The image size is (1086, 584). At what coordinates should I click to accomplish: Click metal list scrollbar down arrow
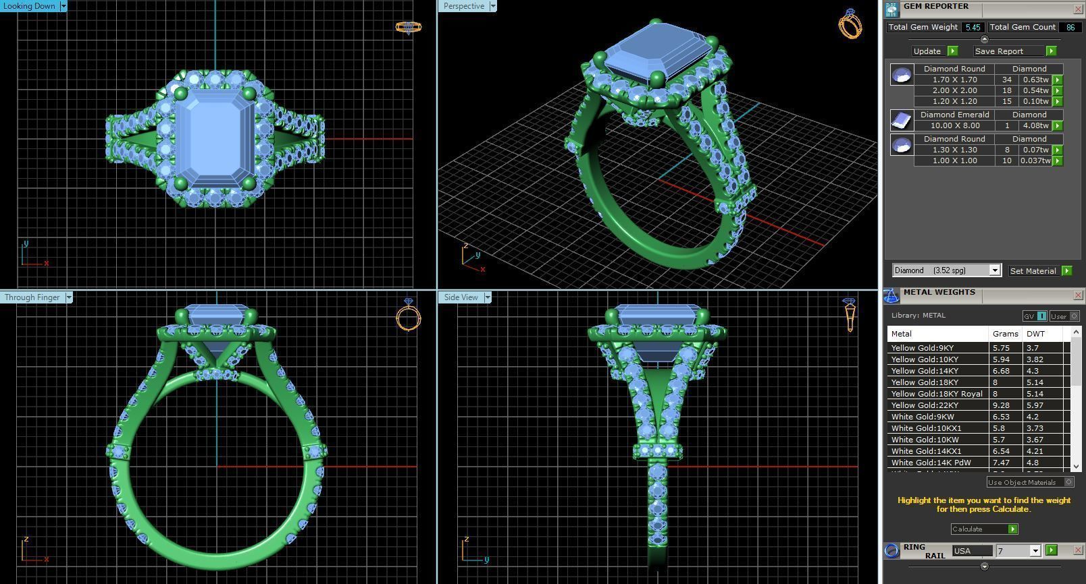point(1076,466)
